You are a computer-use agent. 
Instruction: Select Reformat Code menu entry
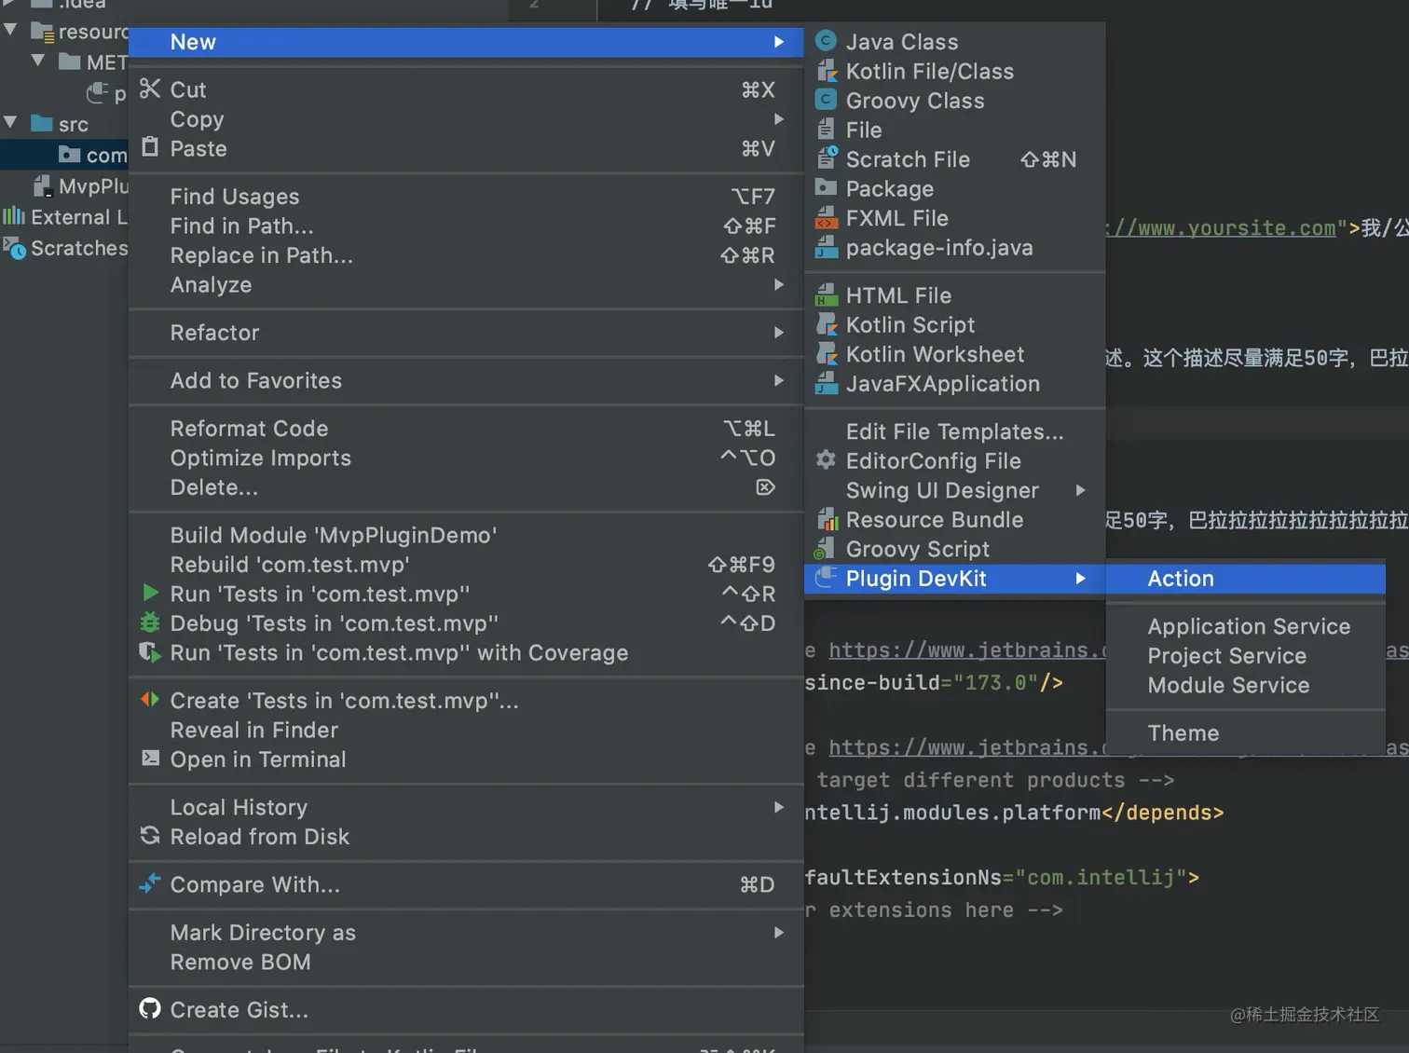466,429
